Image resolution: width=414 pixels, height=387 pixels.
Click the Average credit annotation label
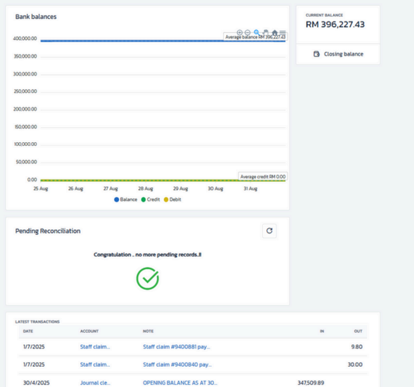click(x=262, y=177)
